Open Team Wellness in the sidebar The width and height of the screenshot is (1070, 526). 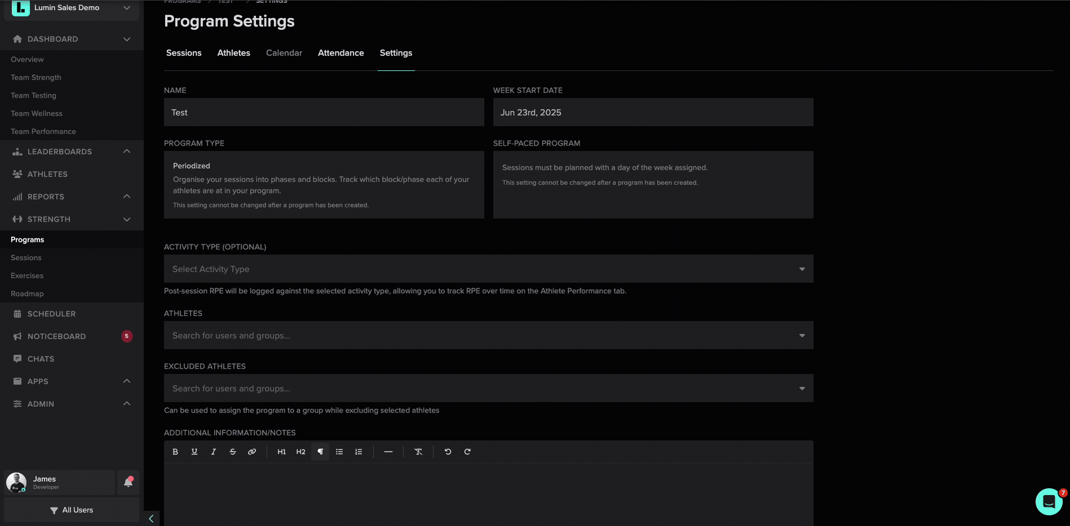tap(37, 114)
